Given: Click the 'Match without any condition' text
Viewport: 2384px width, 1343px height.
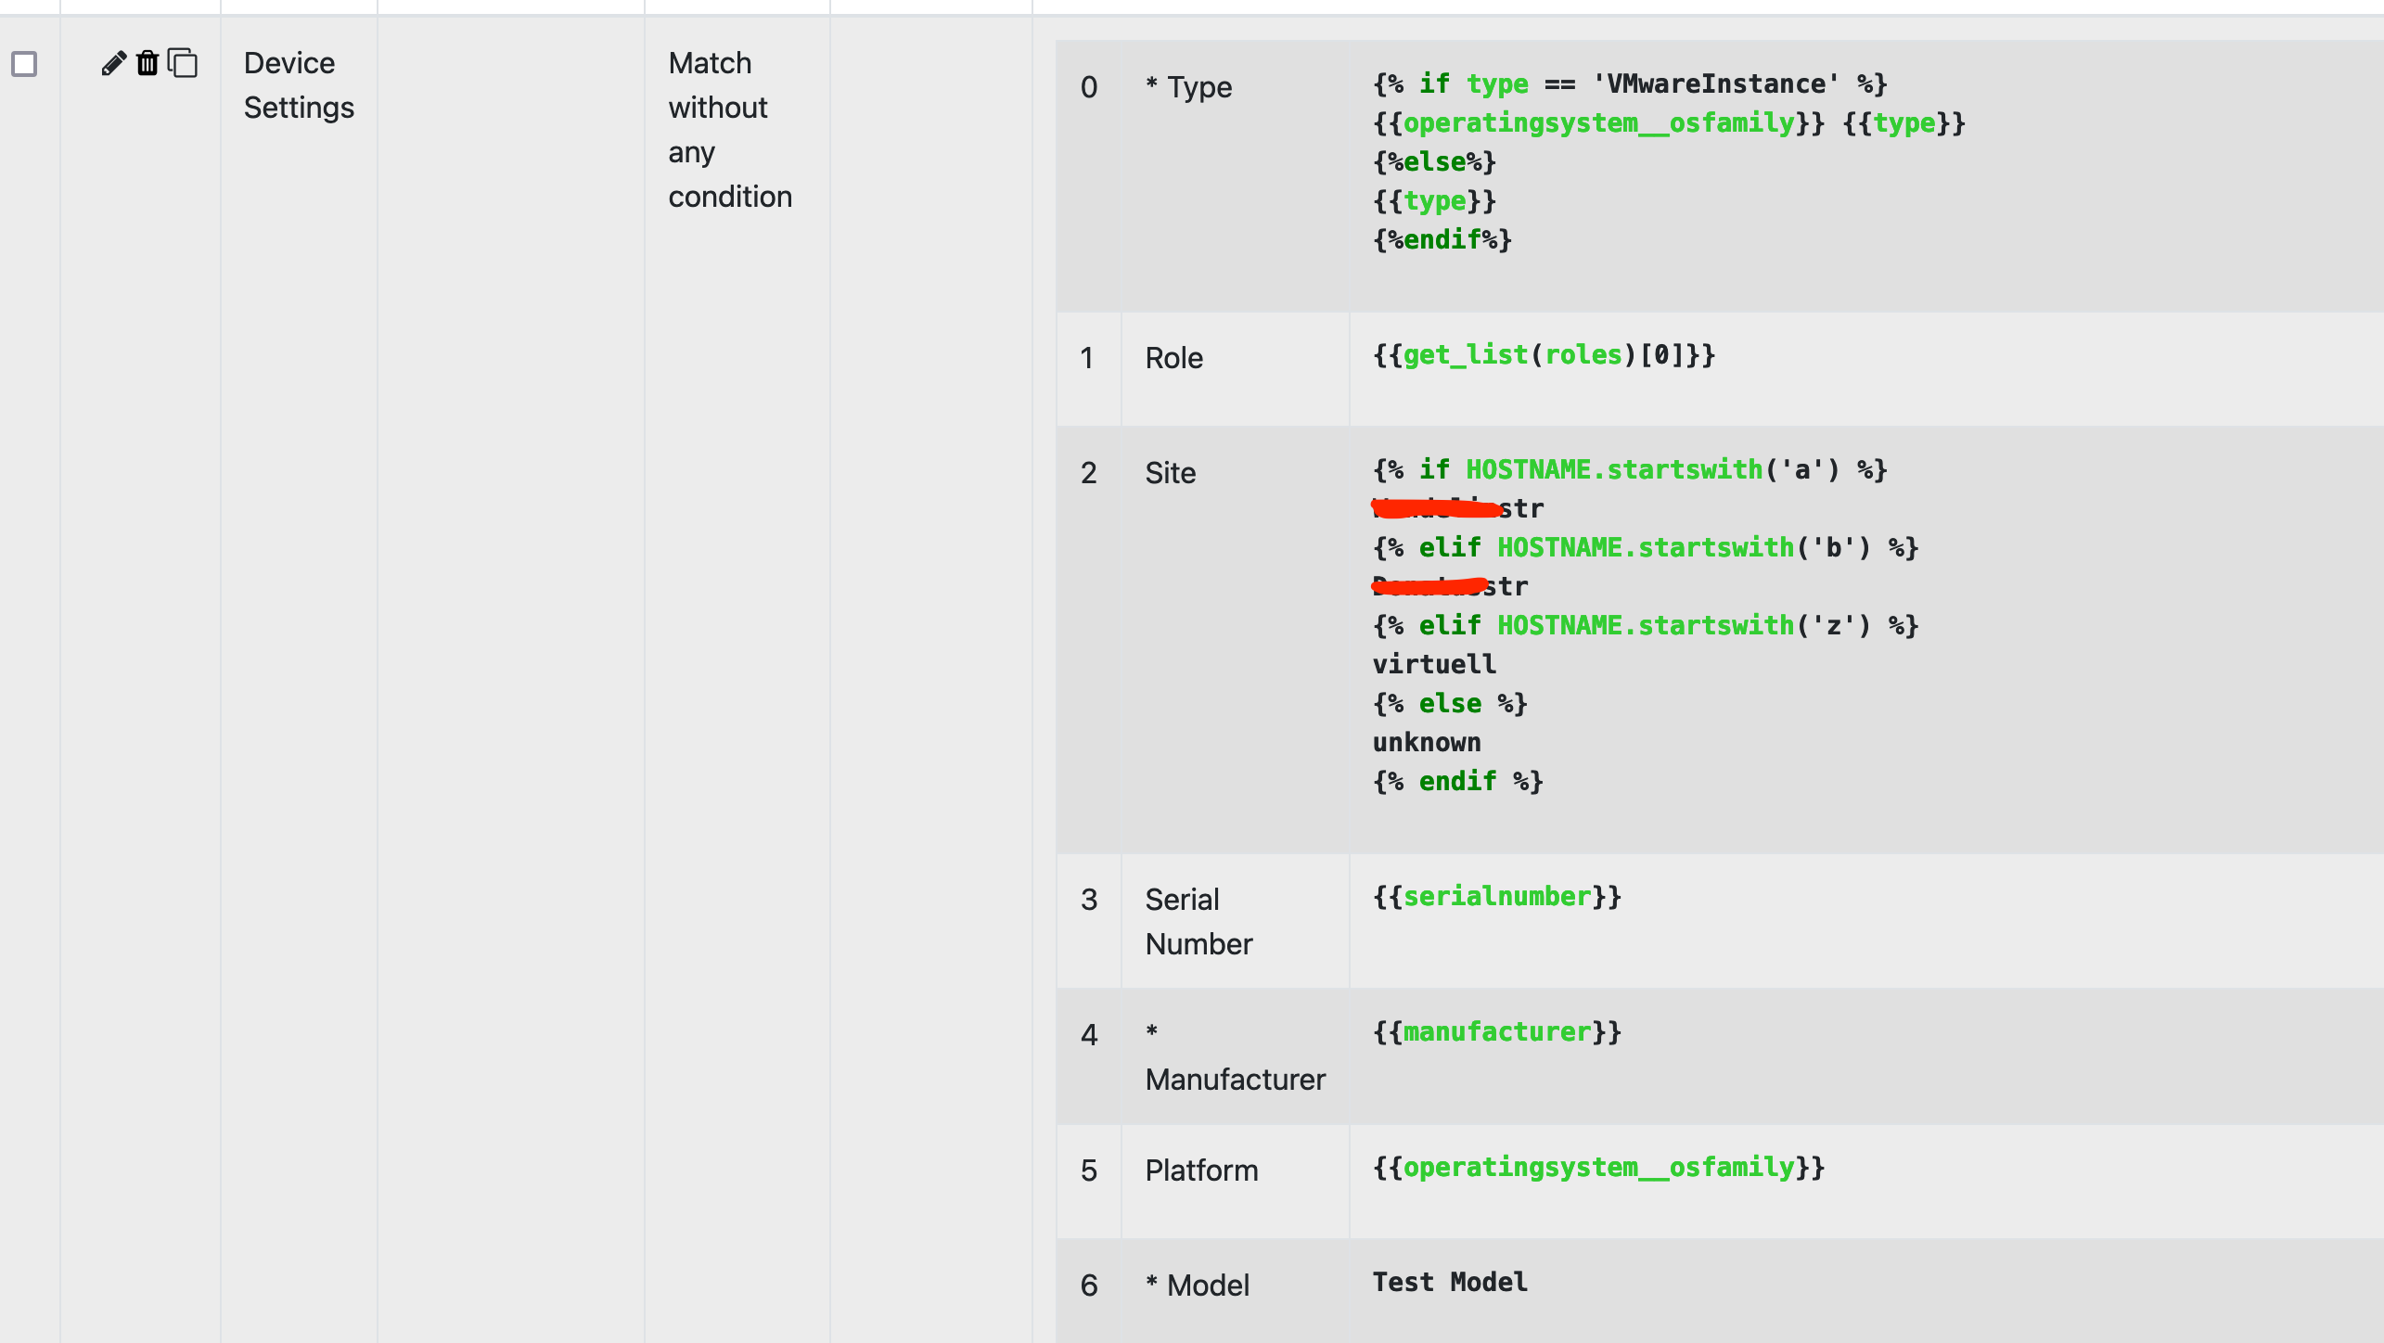Looking at the screenshot, I should (x=729, y=130).
